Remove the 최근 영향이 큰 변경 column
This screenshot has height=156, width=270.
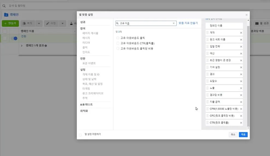coord(241,60)
